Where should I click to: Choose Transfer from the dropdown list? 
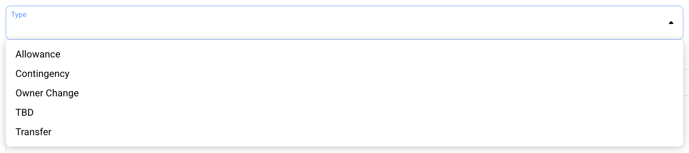pyautogui.click(x=344, y=132)
